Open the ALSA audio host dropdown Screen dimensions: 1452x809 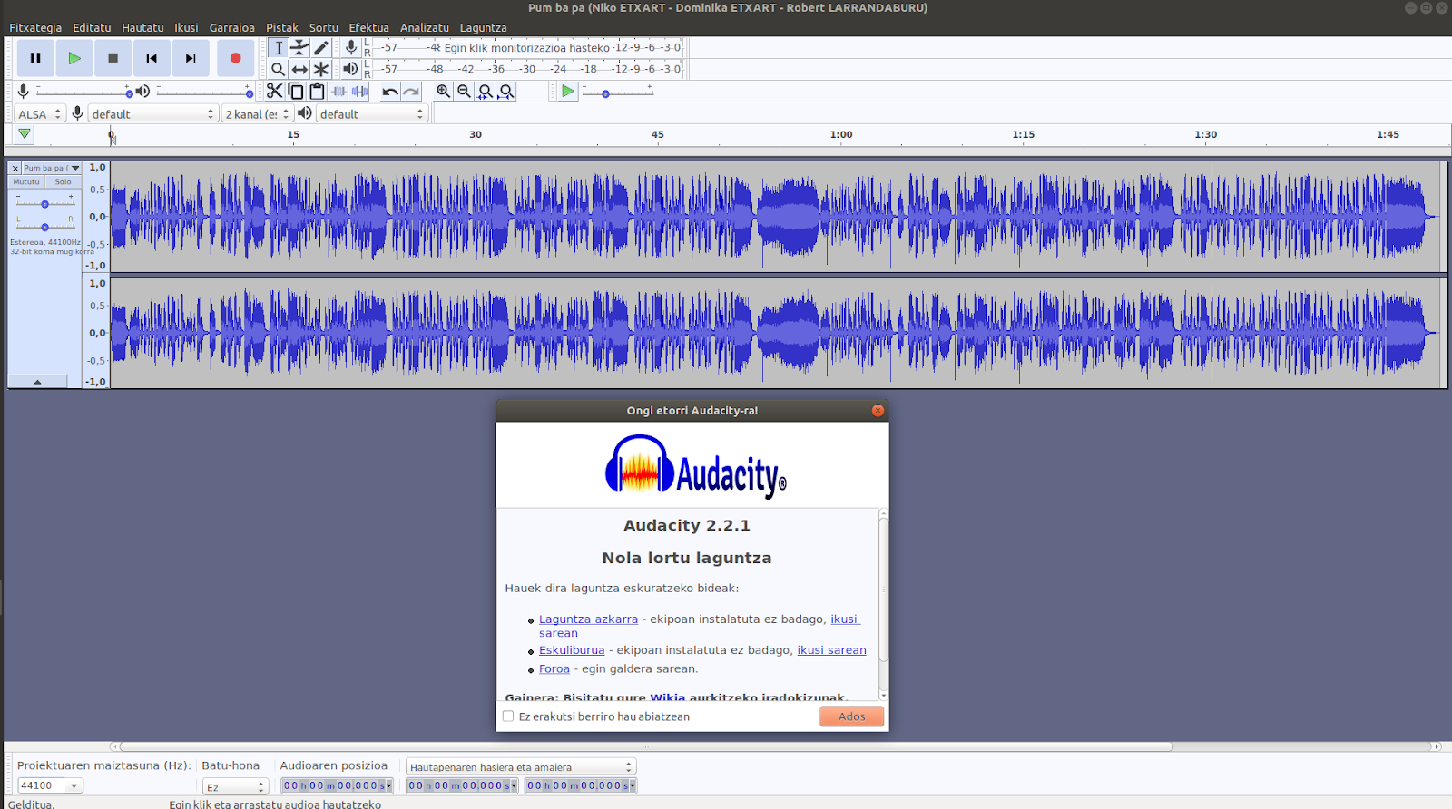[40, 114]
